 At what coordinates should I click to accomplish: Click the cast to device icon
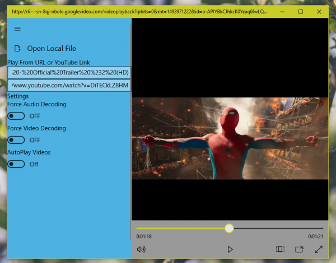299,249
